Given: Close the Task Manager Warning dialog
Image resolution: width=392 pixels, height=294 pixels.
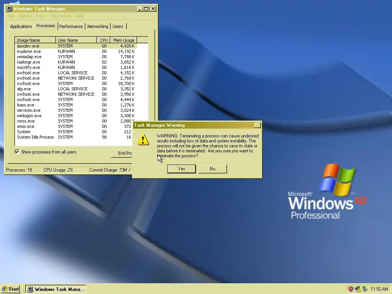Looking at the screenshot, I should click(257, 125).
